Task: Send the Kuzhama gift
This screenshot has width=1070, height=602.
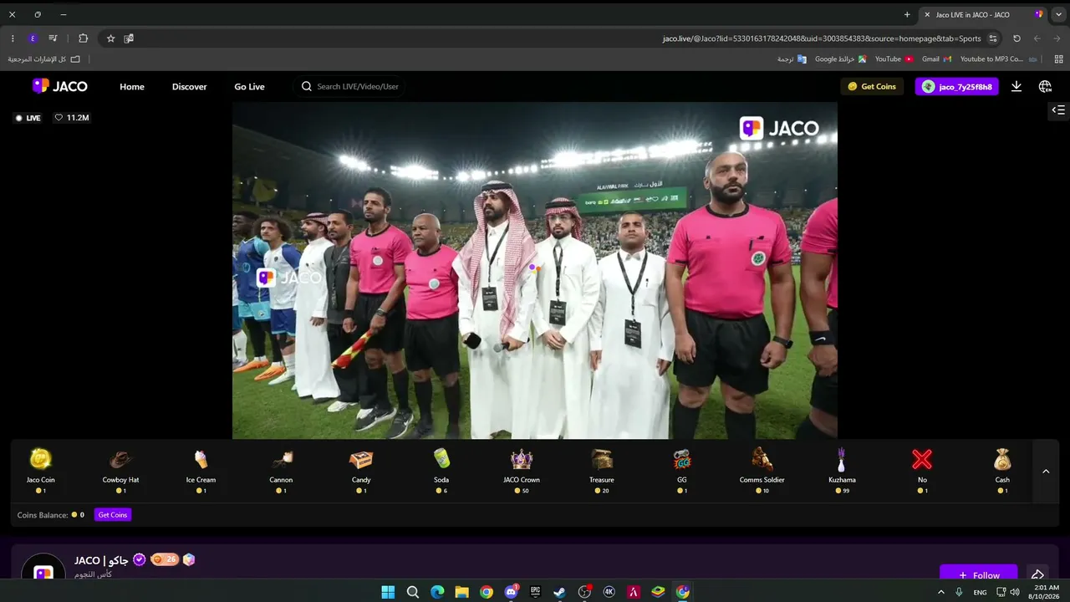Action: coord(842,471)
